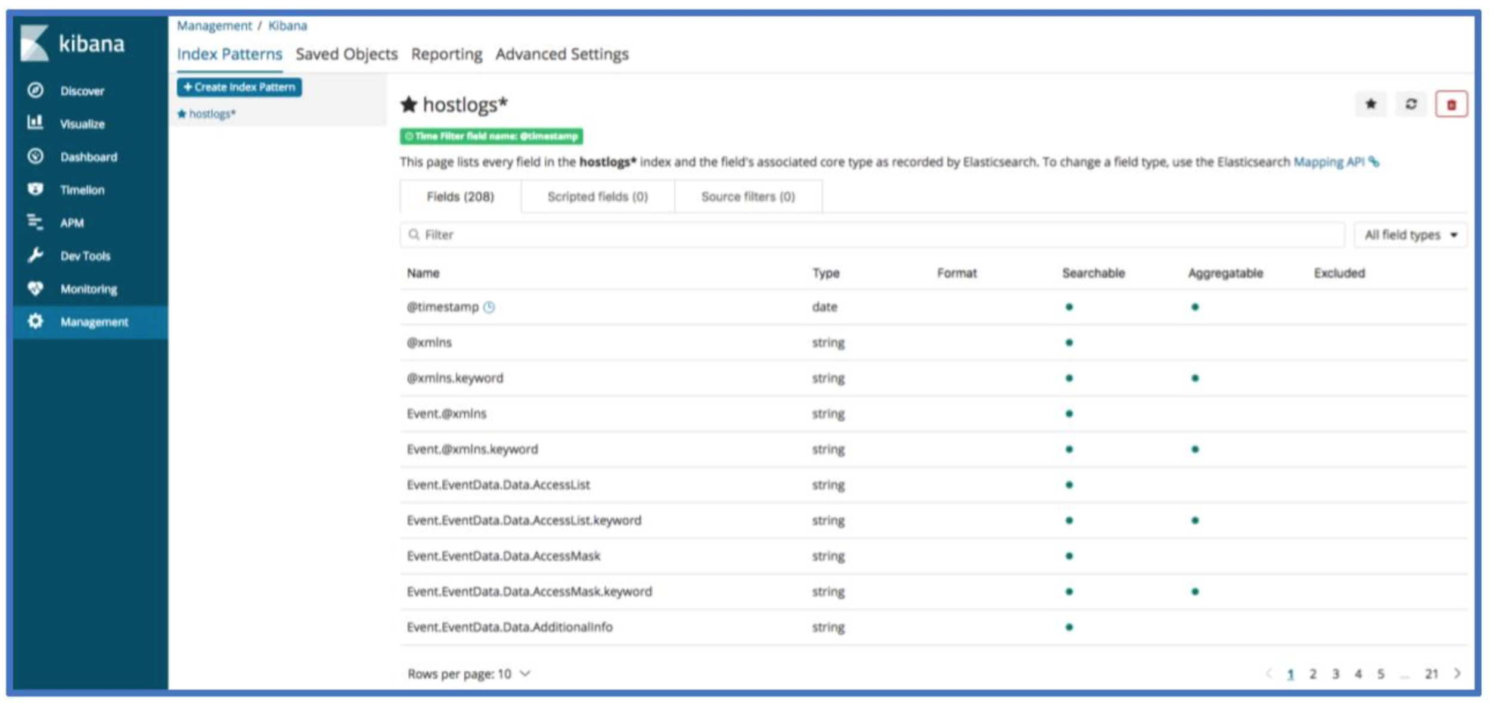The height and width of the screenshot is (703, 1490).
Task: Click the Time Filter field name badge
Action: coord(491,136)
